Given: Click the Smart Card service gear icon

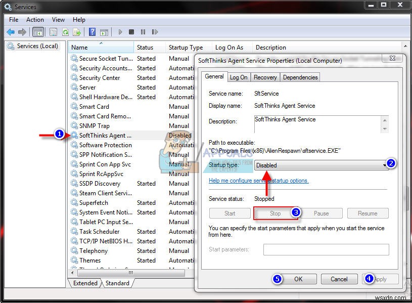Looking at the screenshot, I should [x=74, y=106].
